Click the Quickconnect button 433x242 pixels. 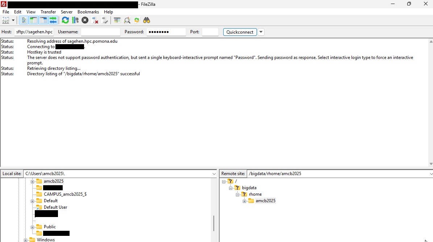coord(240,32)
